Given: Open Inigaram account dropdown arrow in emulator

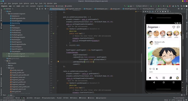Looking at the screenshot, I should [x=160, y=27].
